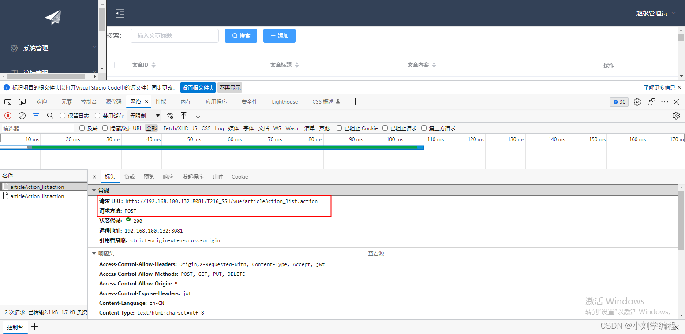Viewport: 685px width, 334px height.
Task: Click the 搜索 button
Action: pyautogui.click(x=241, y=36)
